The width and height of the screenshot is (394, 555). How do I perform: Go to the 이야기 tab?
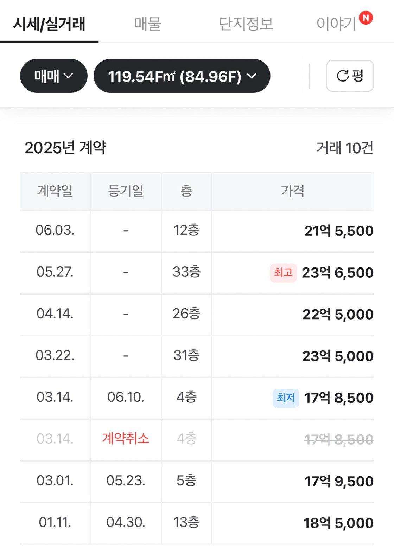337,24
